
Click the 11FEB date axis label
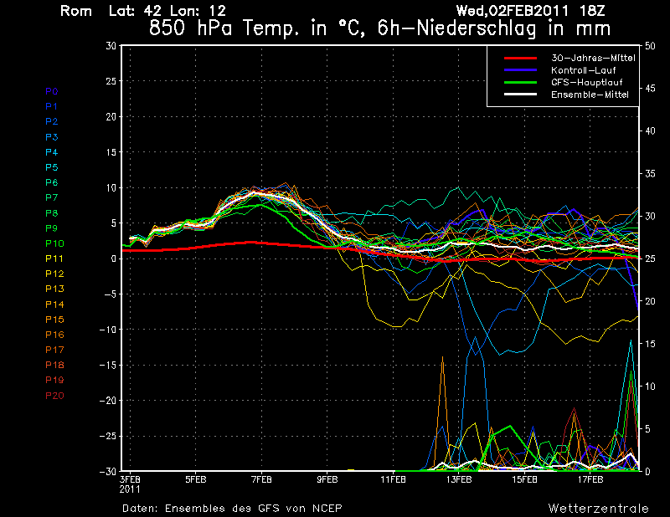(394, 480)
